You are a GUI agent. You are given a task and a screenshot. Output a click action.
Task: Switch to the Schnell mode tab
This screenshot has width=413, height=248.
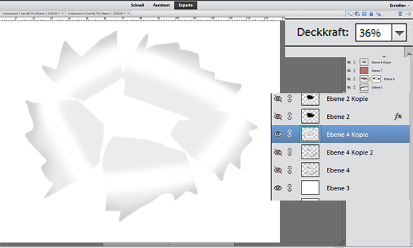pos(137,5)
